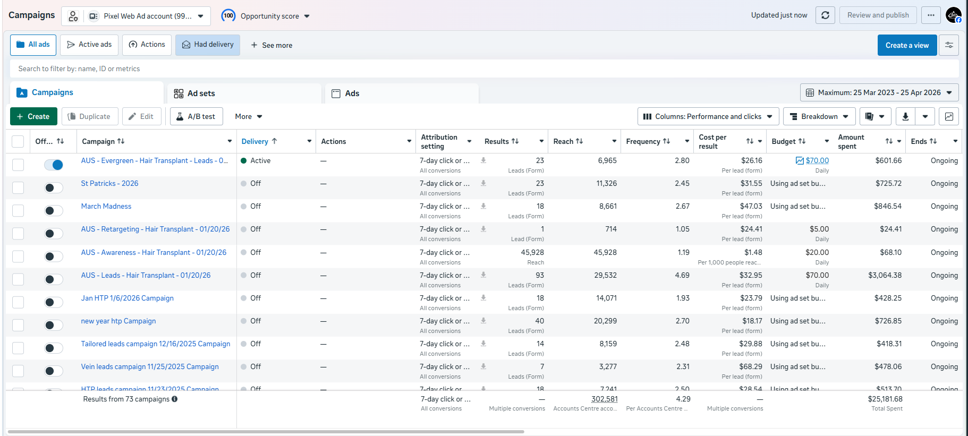Open the view filter settings icon

coord(949,45)
